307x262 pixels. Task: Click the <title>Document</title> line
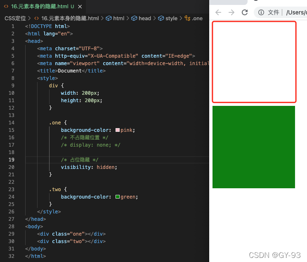tap(71, 71)
